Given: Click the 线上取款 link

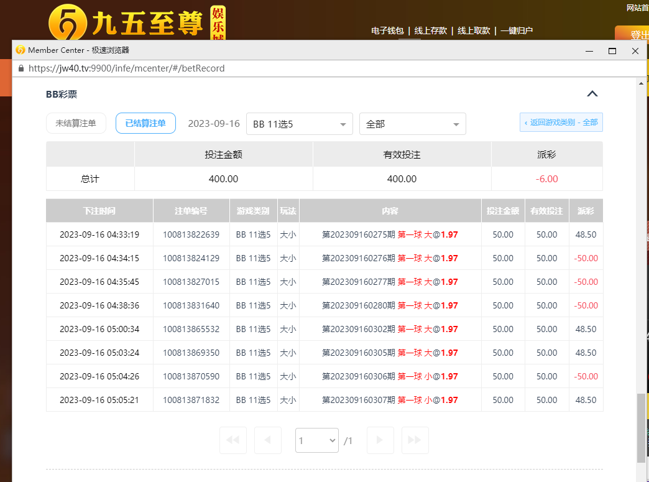Looking at the screenshot, I should coord(474,30).
